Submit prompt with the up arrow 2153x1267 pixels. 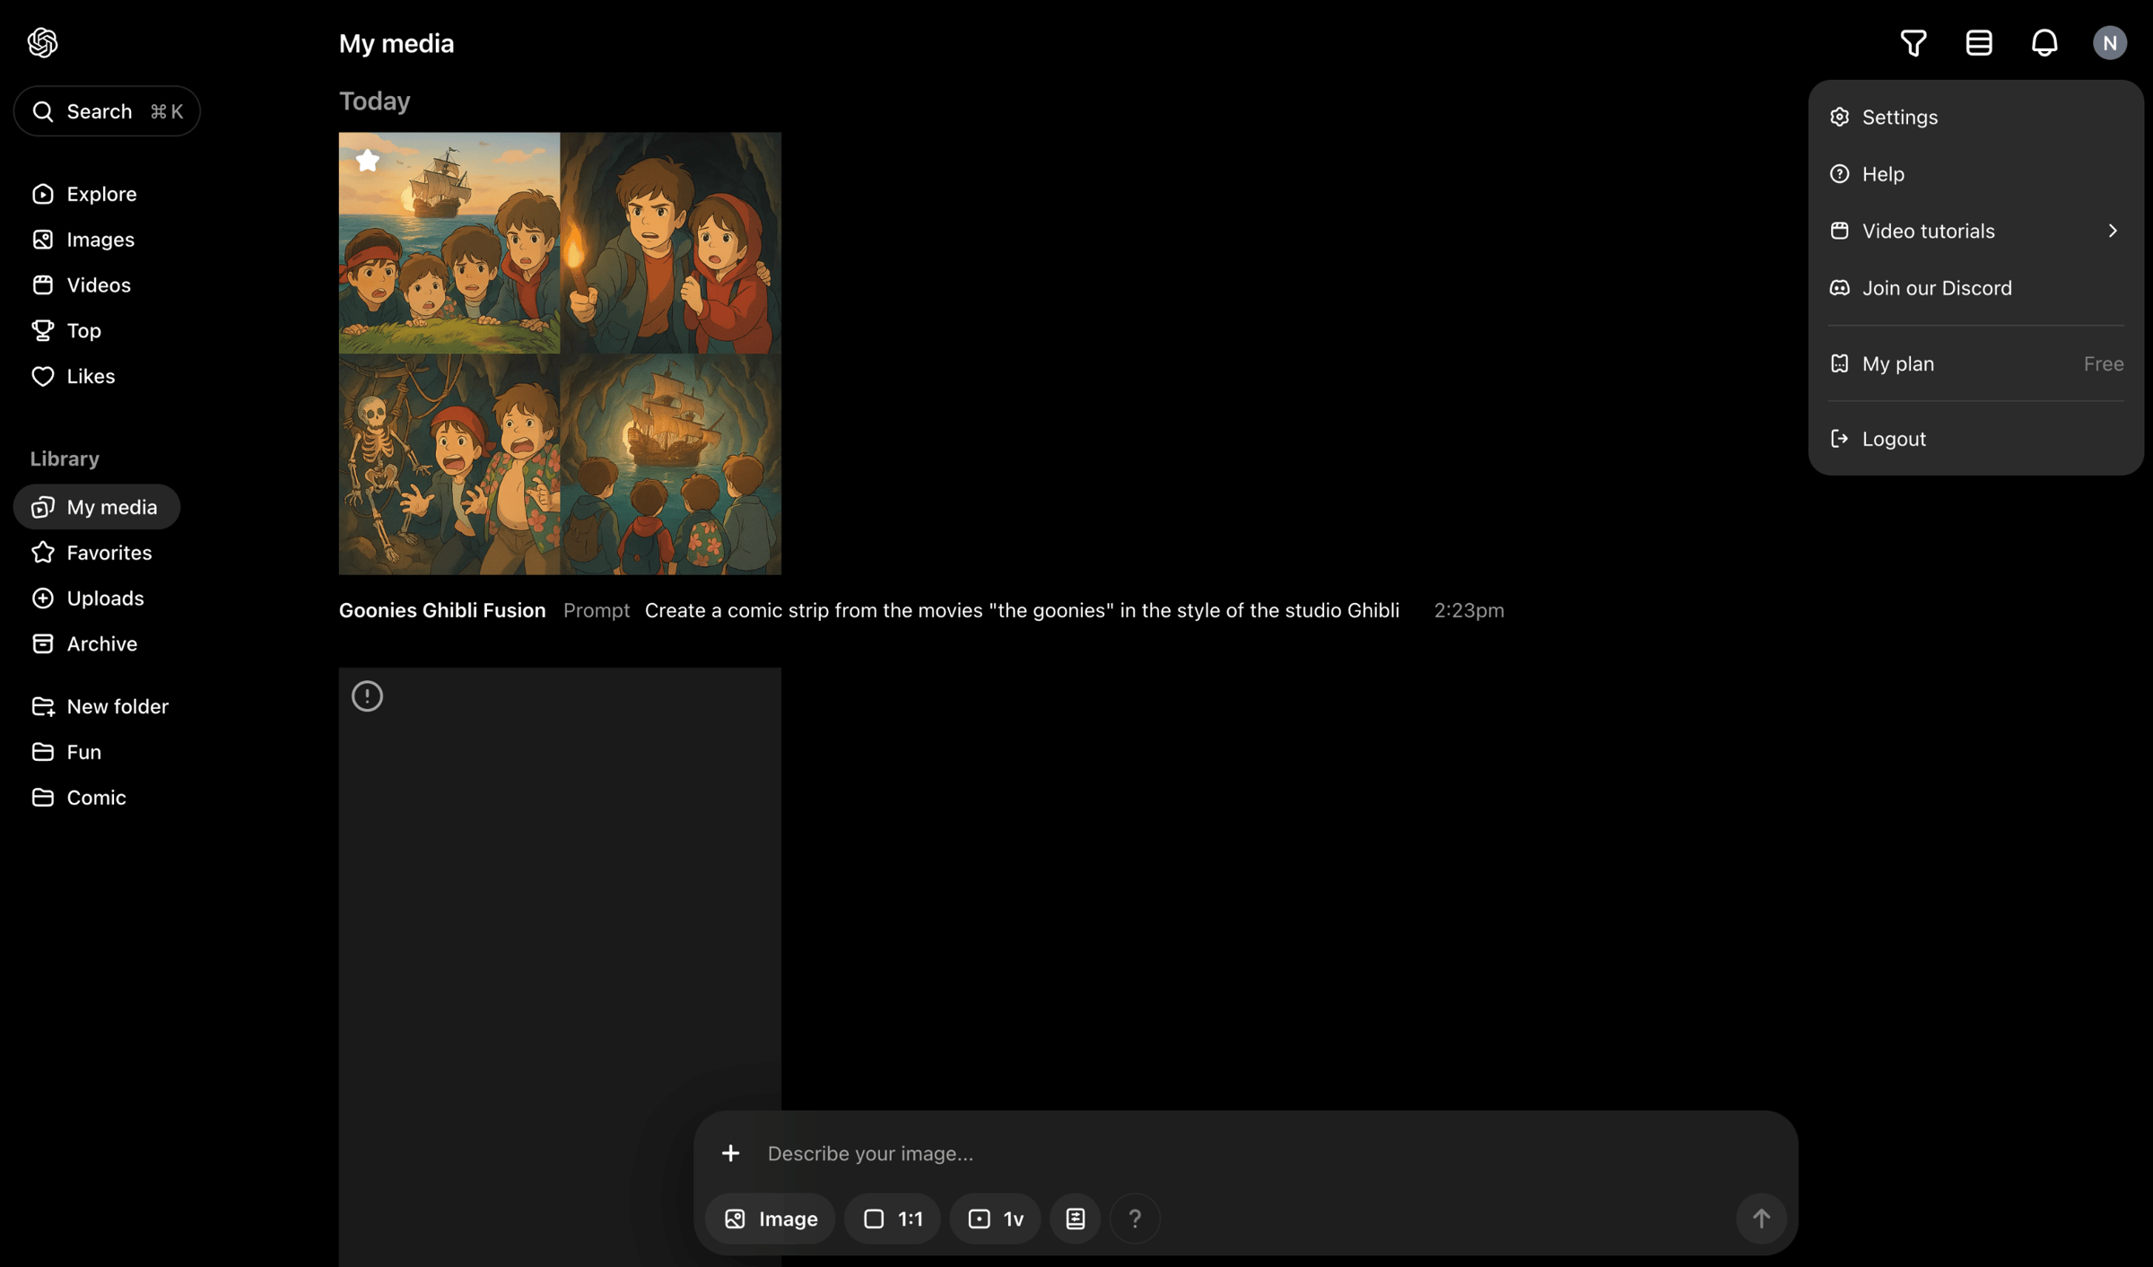[x=1761, y=1219]
